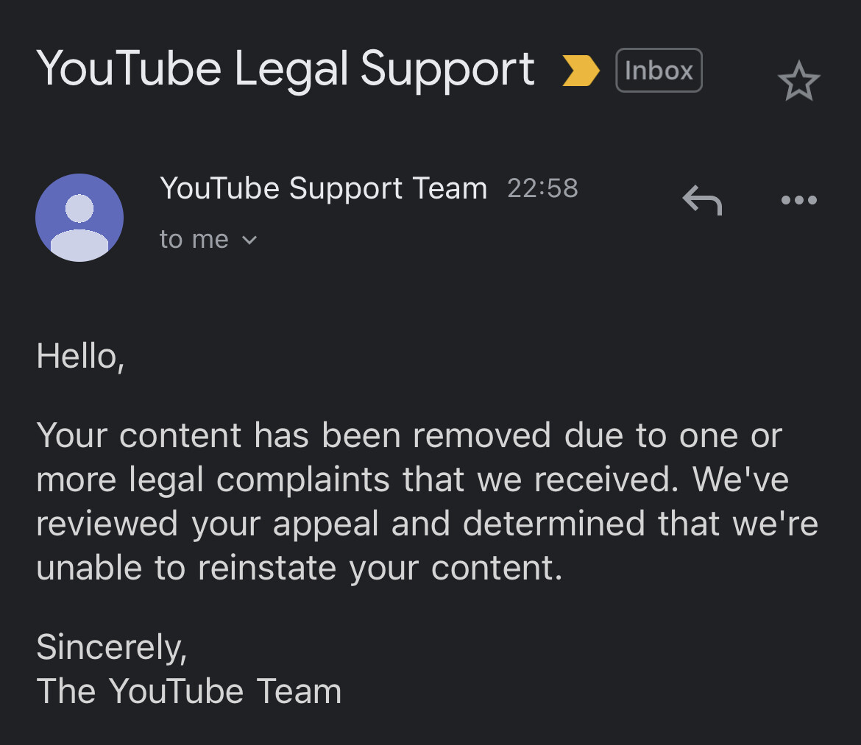
Task: Click "The YouTube Team" signature
Action: point(189,691)
